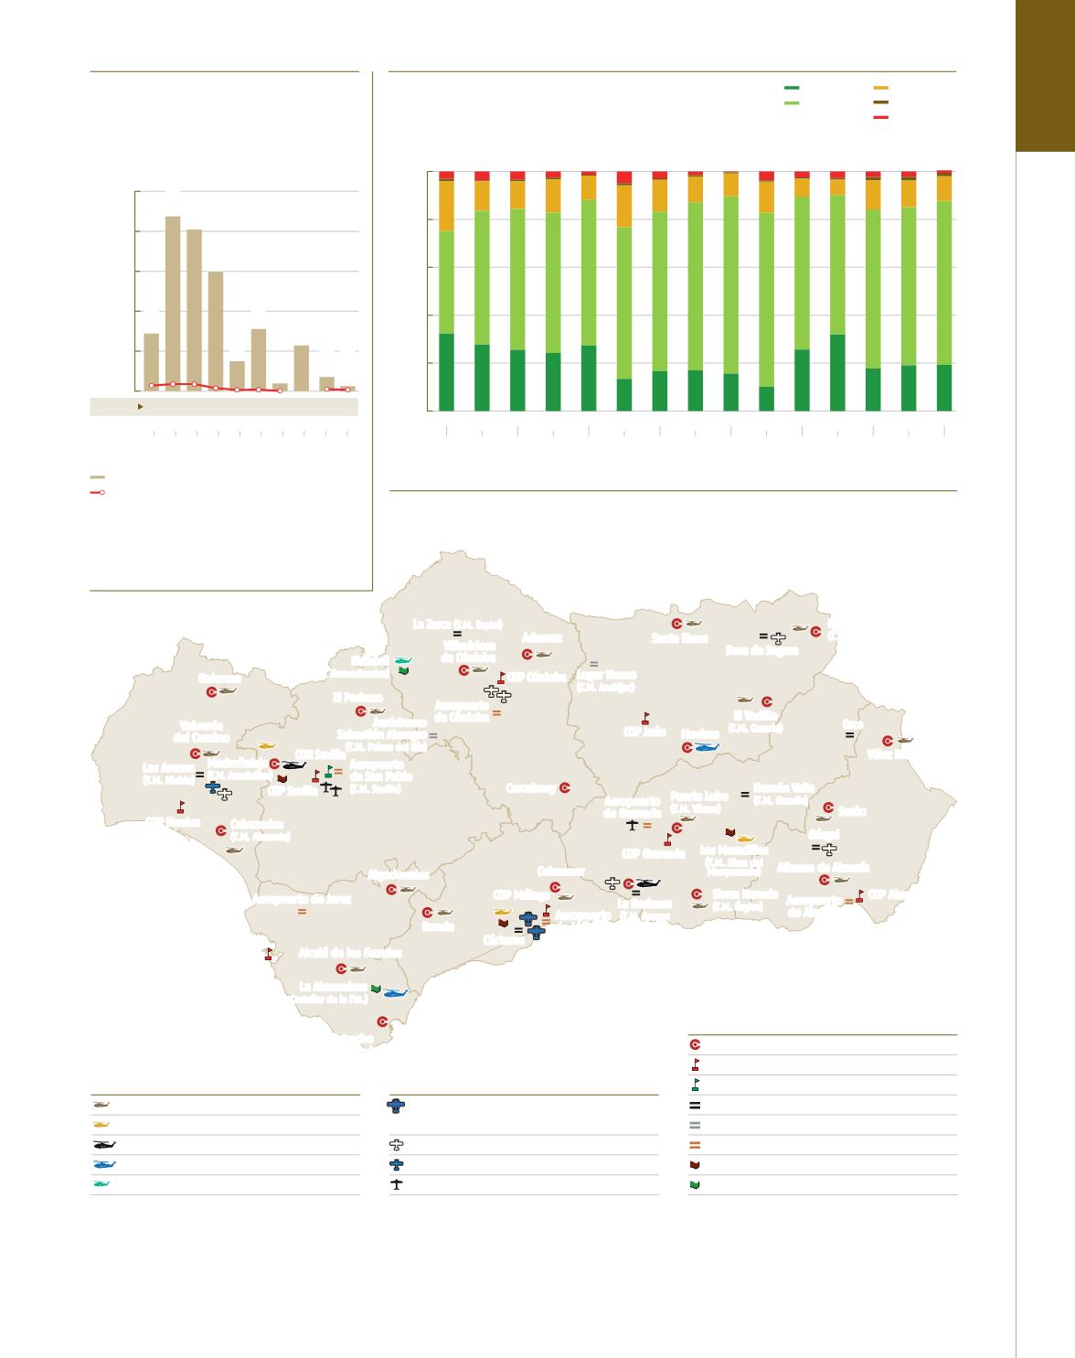The image size is (1075, 1358).
Task: Click the tan helicopter icon in the legend
Action: tap(101, 1105)
